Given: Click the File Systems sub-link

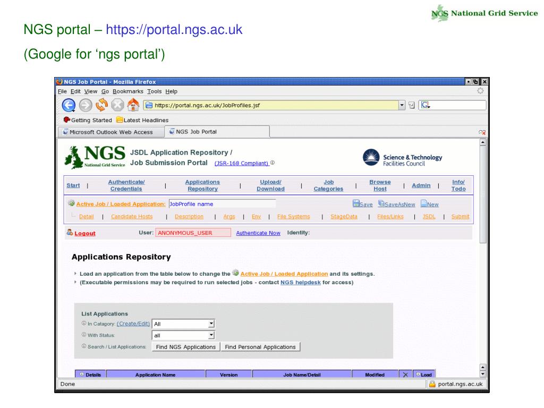Looking at the screenshot, I should point(293,217).
